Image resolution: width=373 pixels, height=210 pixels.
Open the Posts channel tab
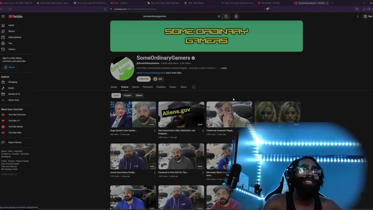pyautogui.click(x=173, y=87)
